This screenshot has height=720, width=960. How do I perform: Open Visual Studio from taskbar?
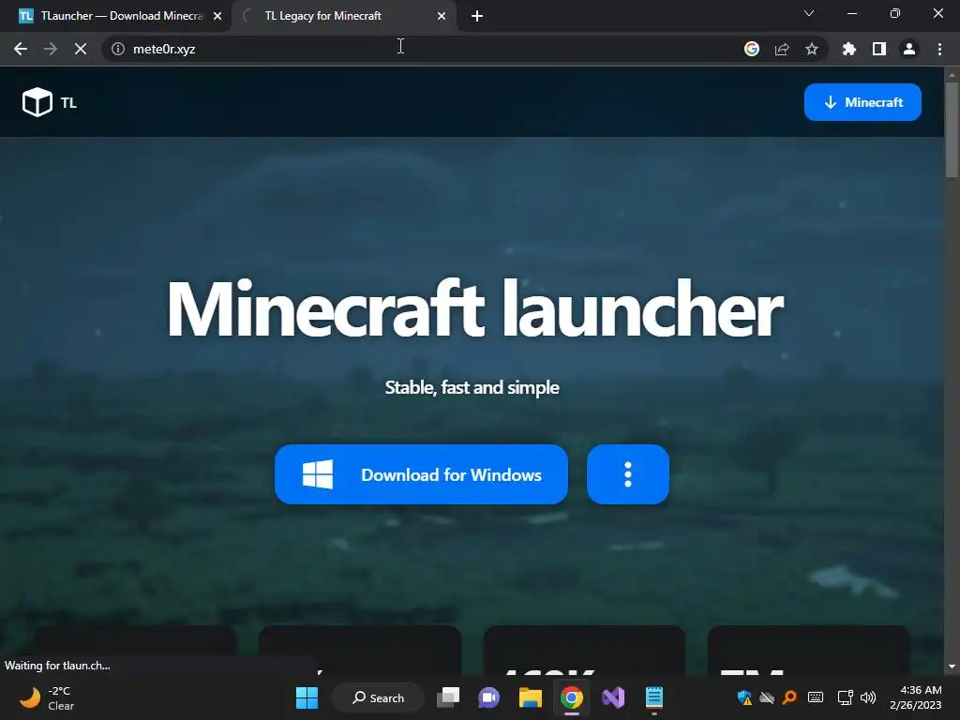613,697
